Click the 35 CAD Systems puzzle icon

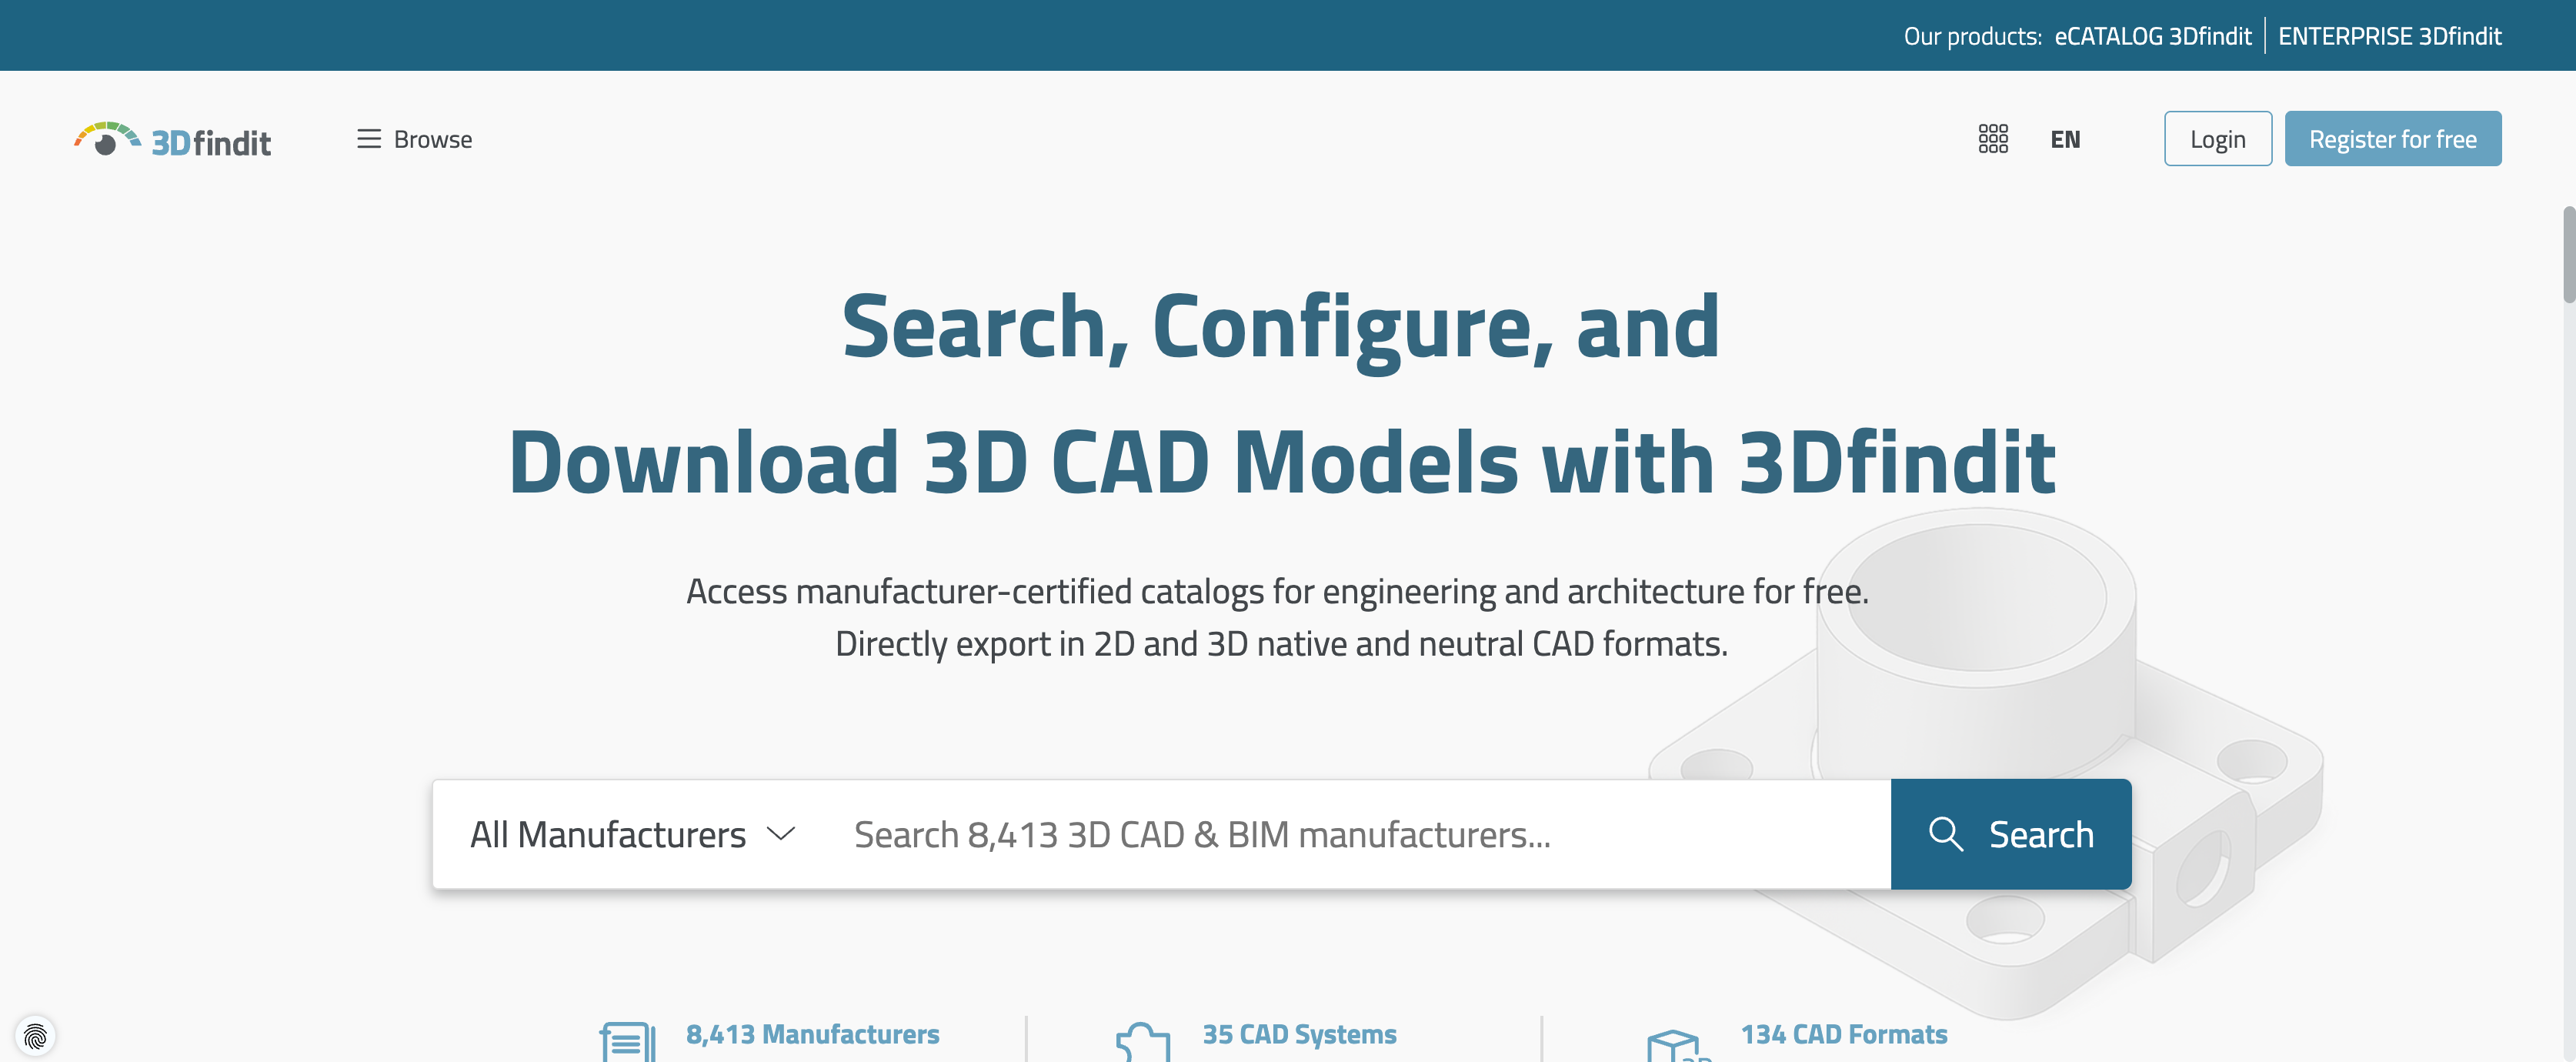click(1143, 1042)
